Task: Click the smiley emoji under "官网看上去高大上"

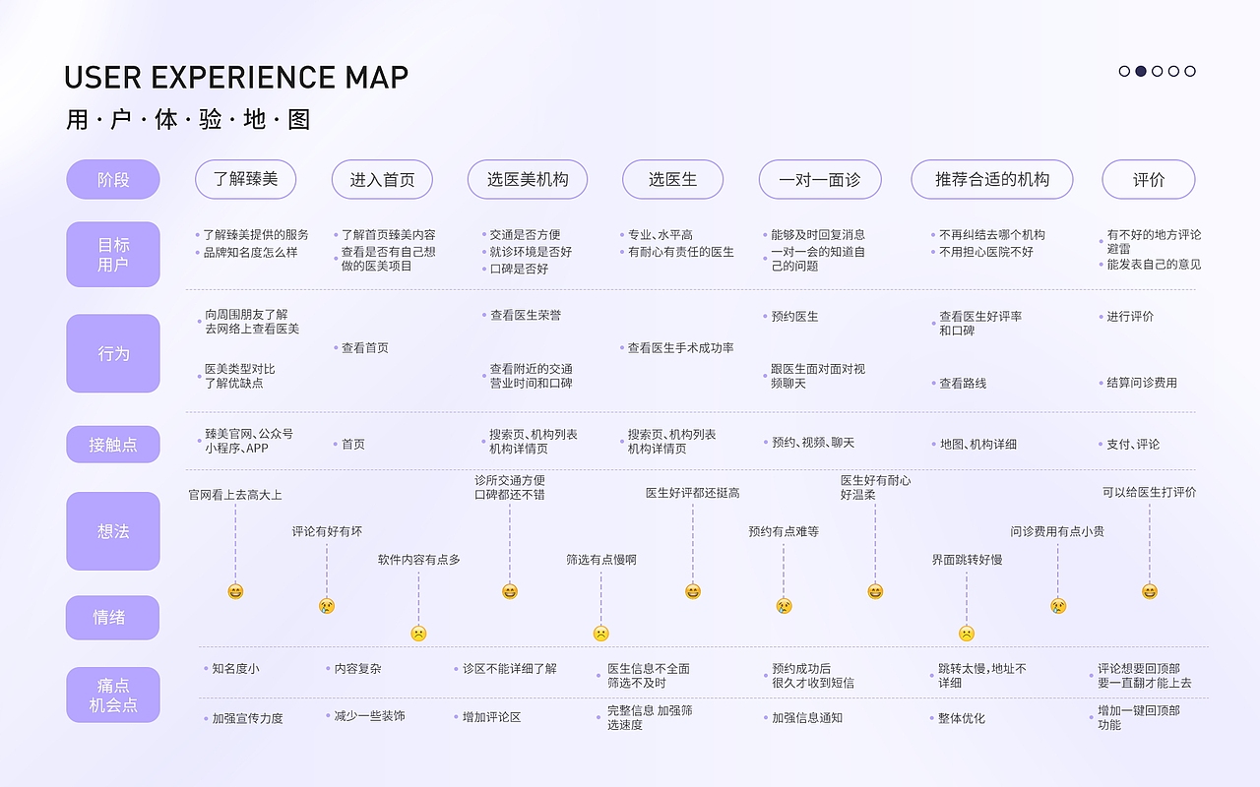Action: 233,593
